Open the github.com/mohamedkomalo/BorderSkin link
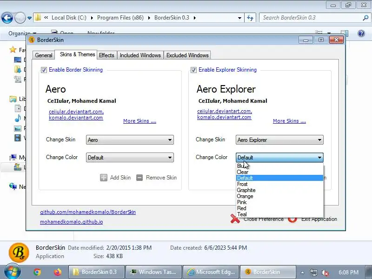Image resolution: width=372 pixels, height=279 pixels. (x=88, y=212)
